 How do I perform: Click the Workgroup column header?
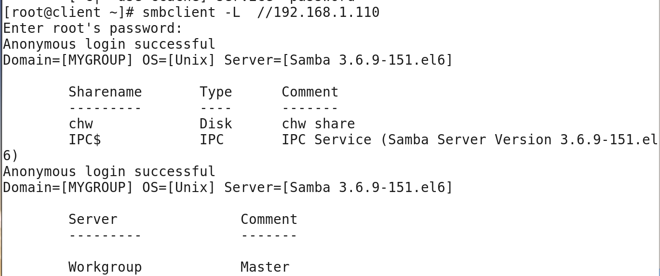105,267
